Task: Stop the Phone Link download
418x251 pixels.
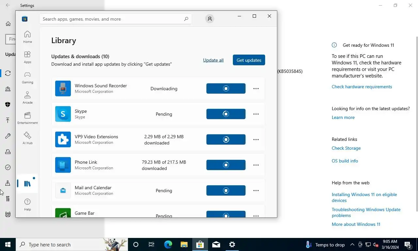Action: coord(226,165)
